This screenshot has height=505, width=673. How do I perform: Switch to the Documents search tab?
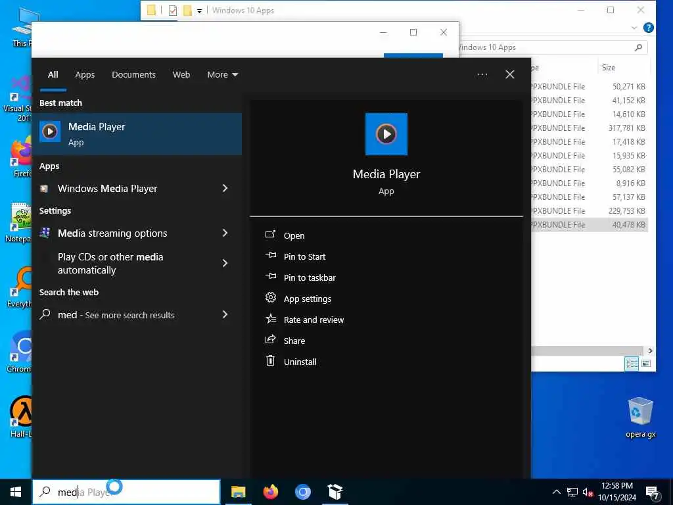(x=133, y=75)
